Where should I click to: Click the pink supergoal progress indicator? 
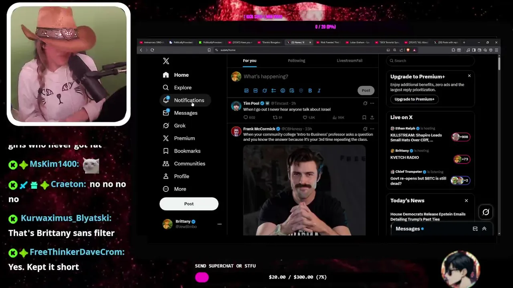point(202,277)
